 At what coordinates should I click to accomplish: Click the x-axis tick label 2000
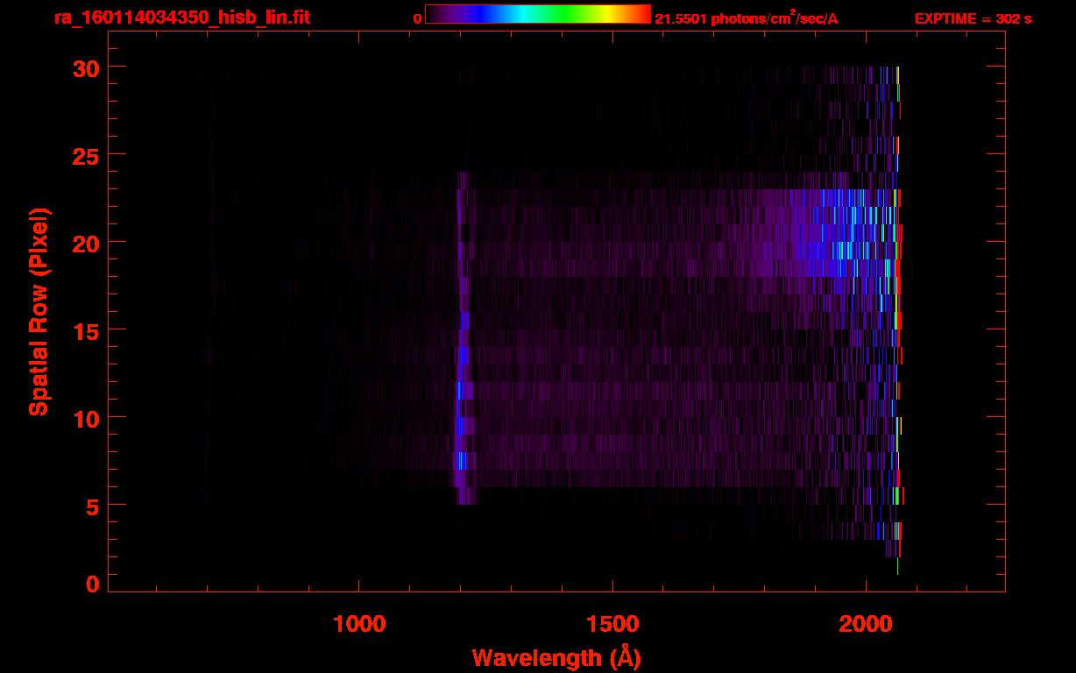(x=866, y=624)
